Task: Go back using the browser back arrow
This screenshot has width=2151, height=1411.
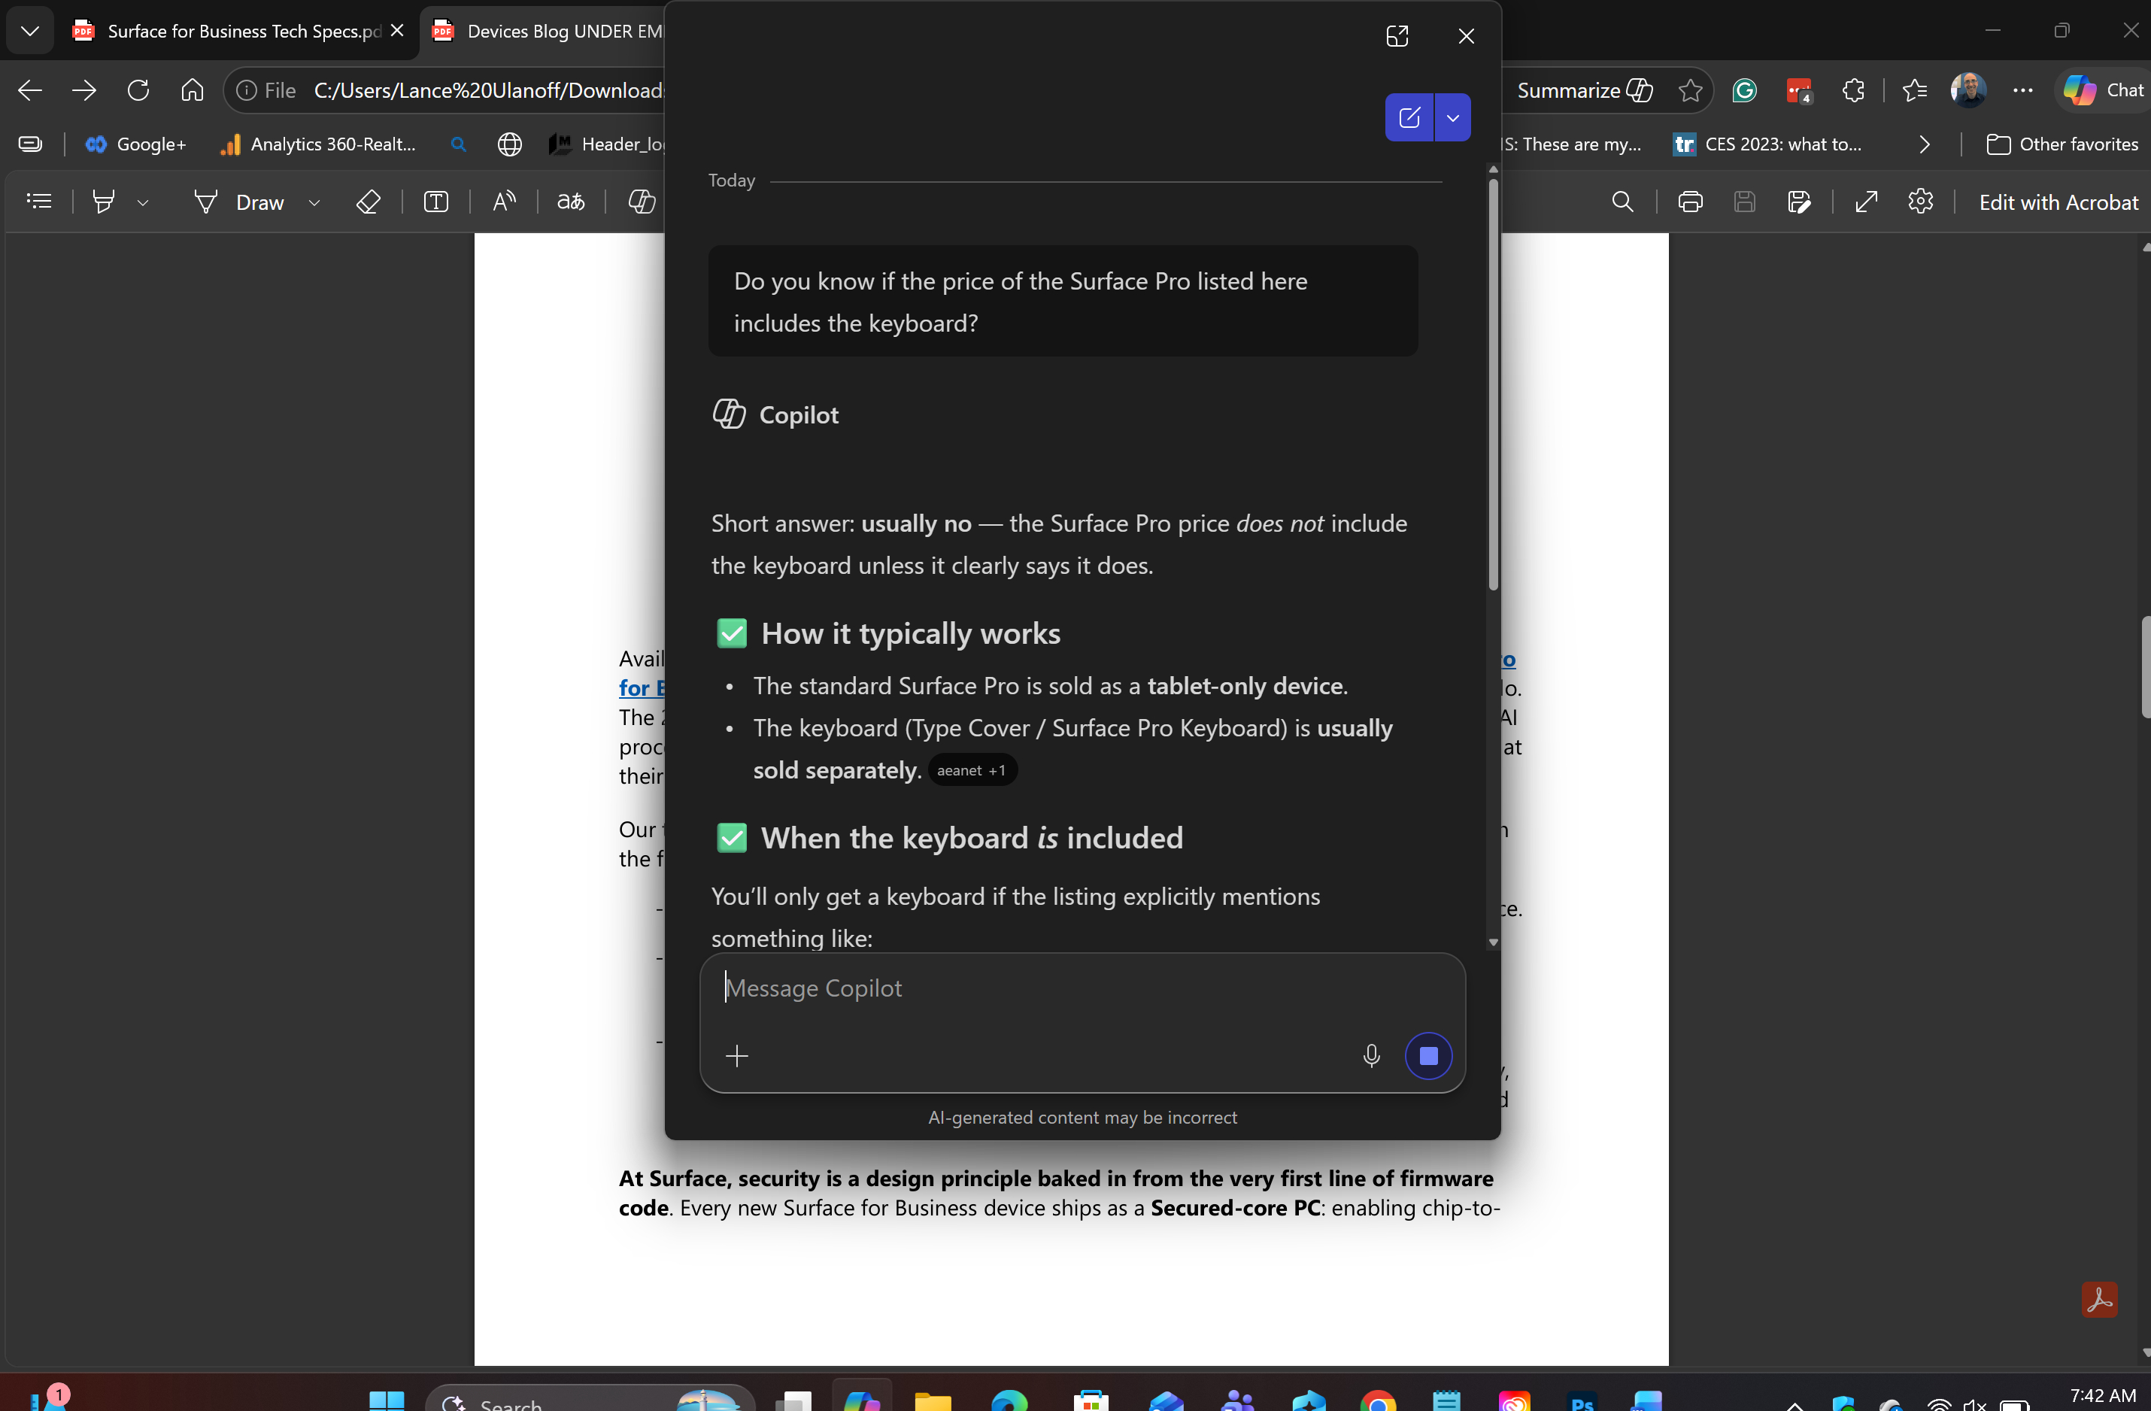Action: tap(30, 90)
